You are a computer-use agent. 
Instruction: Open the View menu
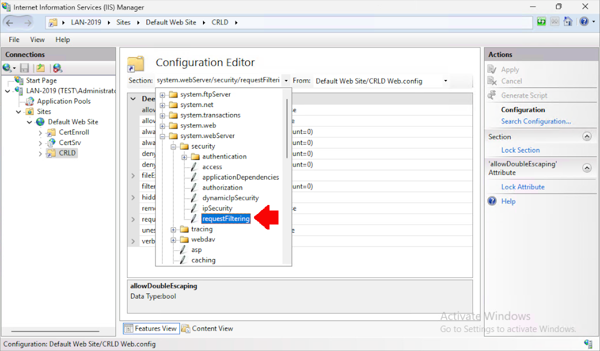(x=37, y=39)
